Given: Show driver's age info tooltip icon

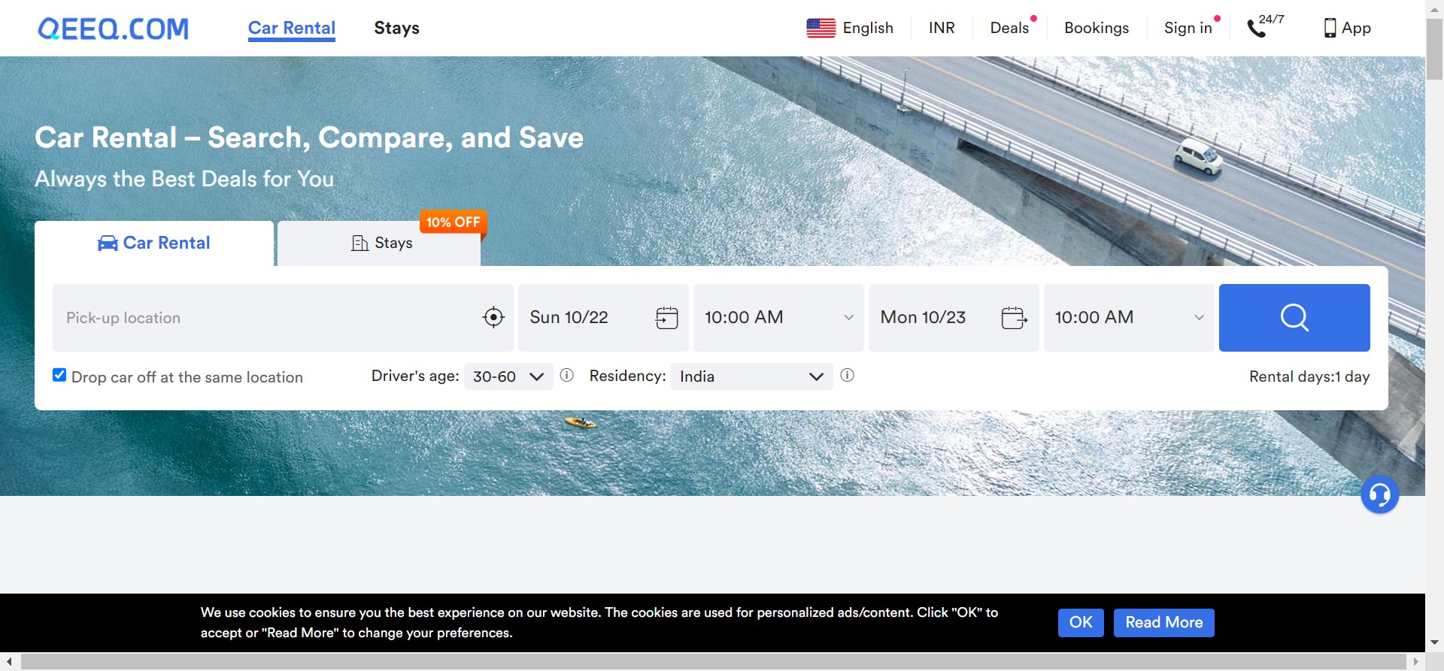Looking at the screenshot, I should click(x=567, y=376).
